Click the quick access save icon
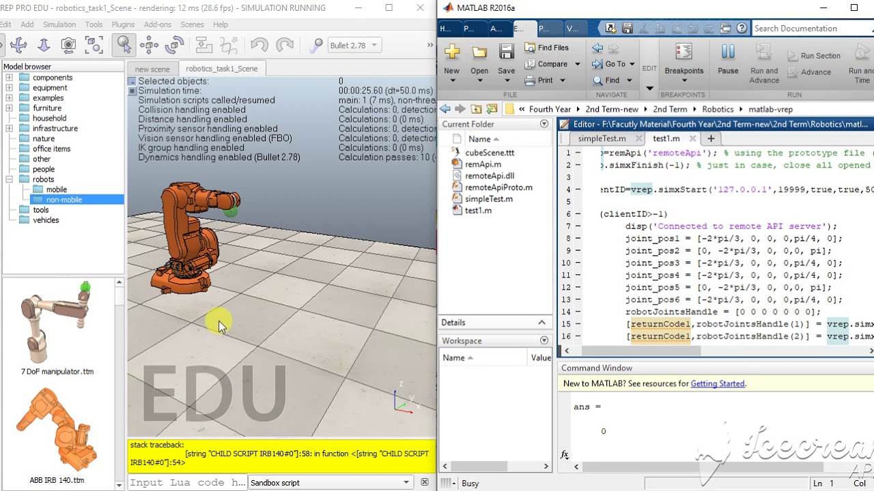Image resolution: width=874 pixels, height=491 pixels. point(627,29)
